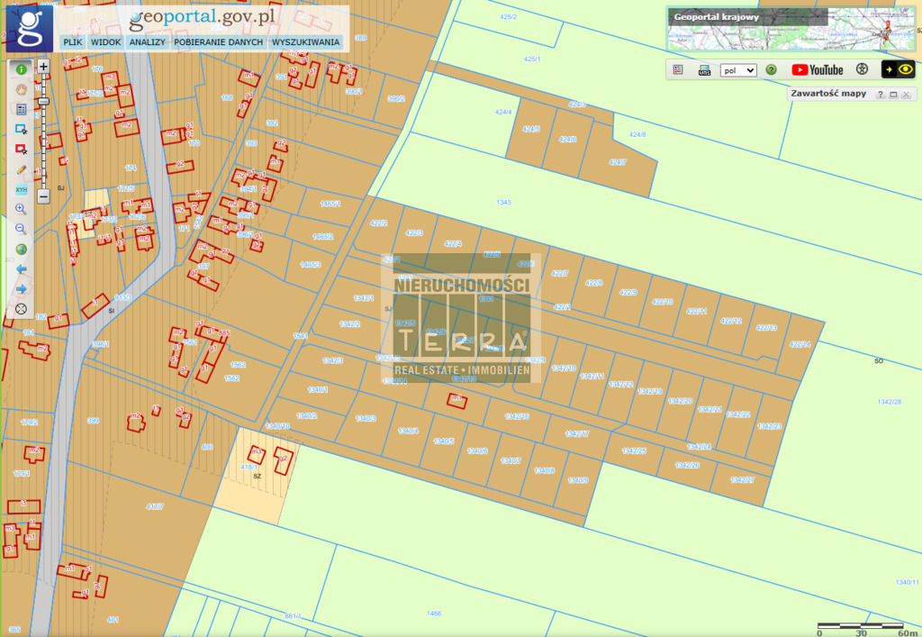Show full extent with globe icon
Image resolution: width=922 pixels, height=637 pixels.
22,250
